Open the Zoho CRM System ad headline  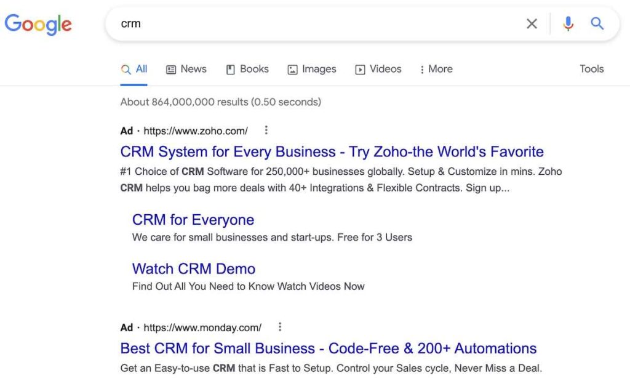click(x=332, y=151)
